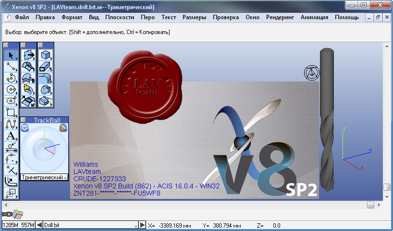Click the X coordinate value field
Viewport: 393px width, 231px height.
pos(174,225)
